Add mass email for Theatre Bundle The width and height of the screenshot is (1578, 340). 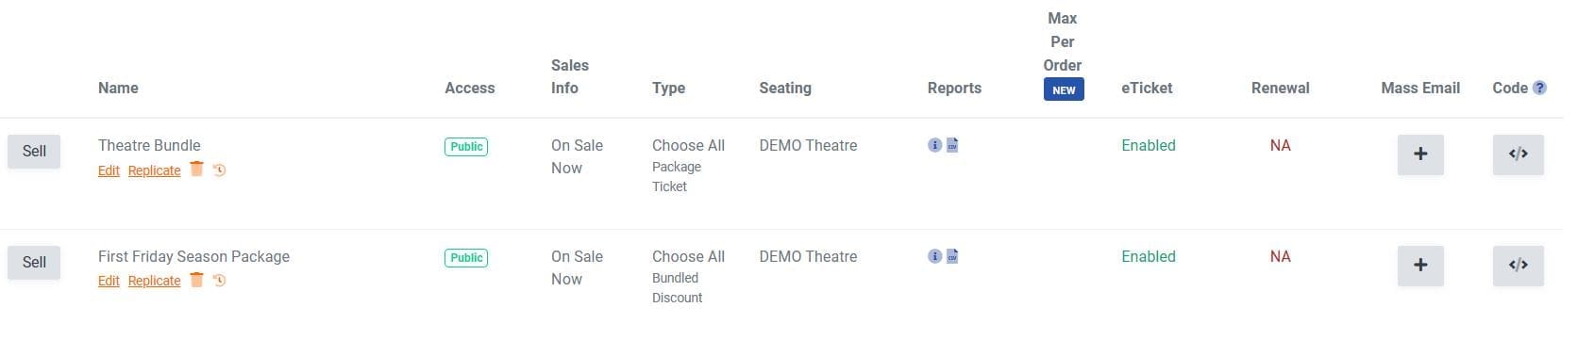1420,154
